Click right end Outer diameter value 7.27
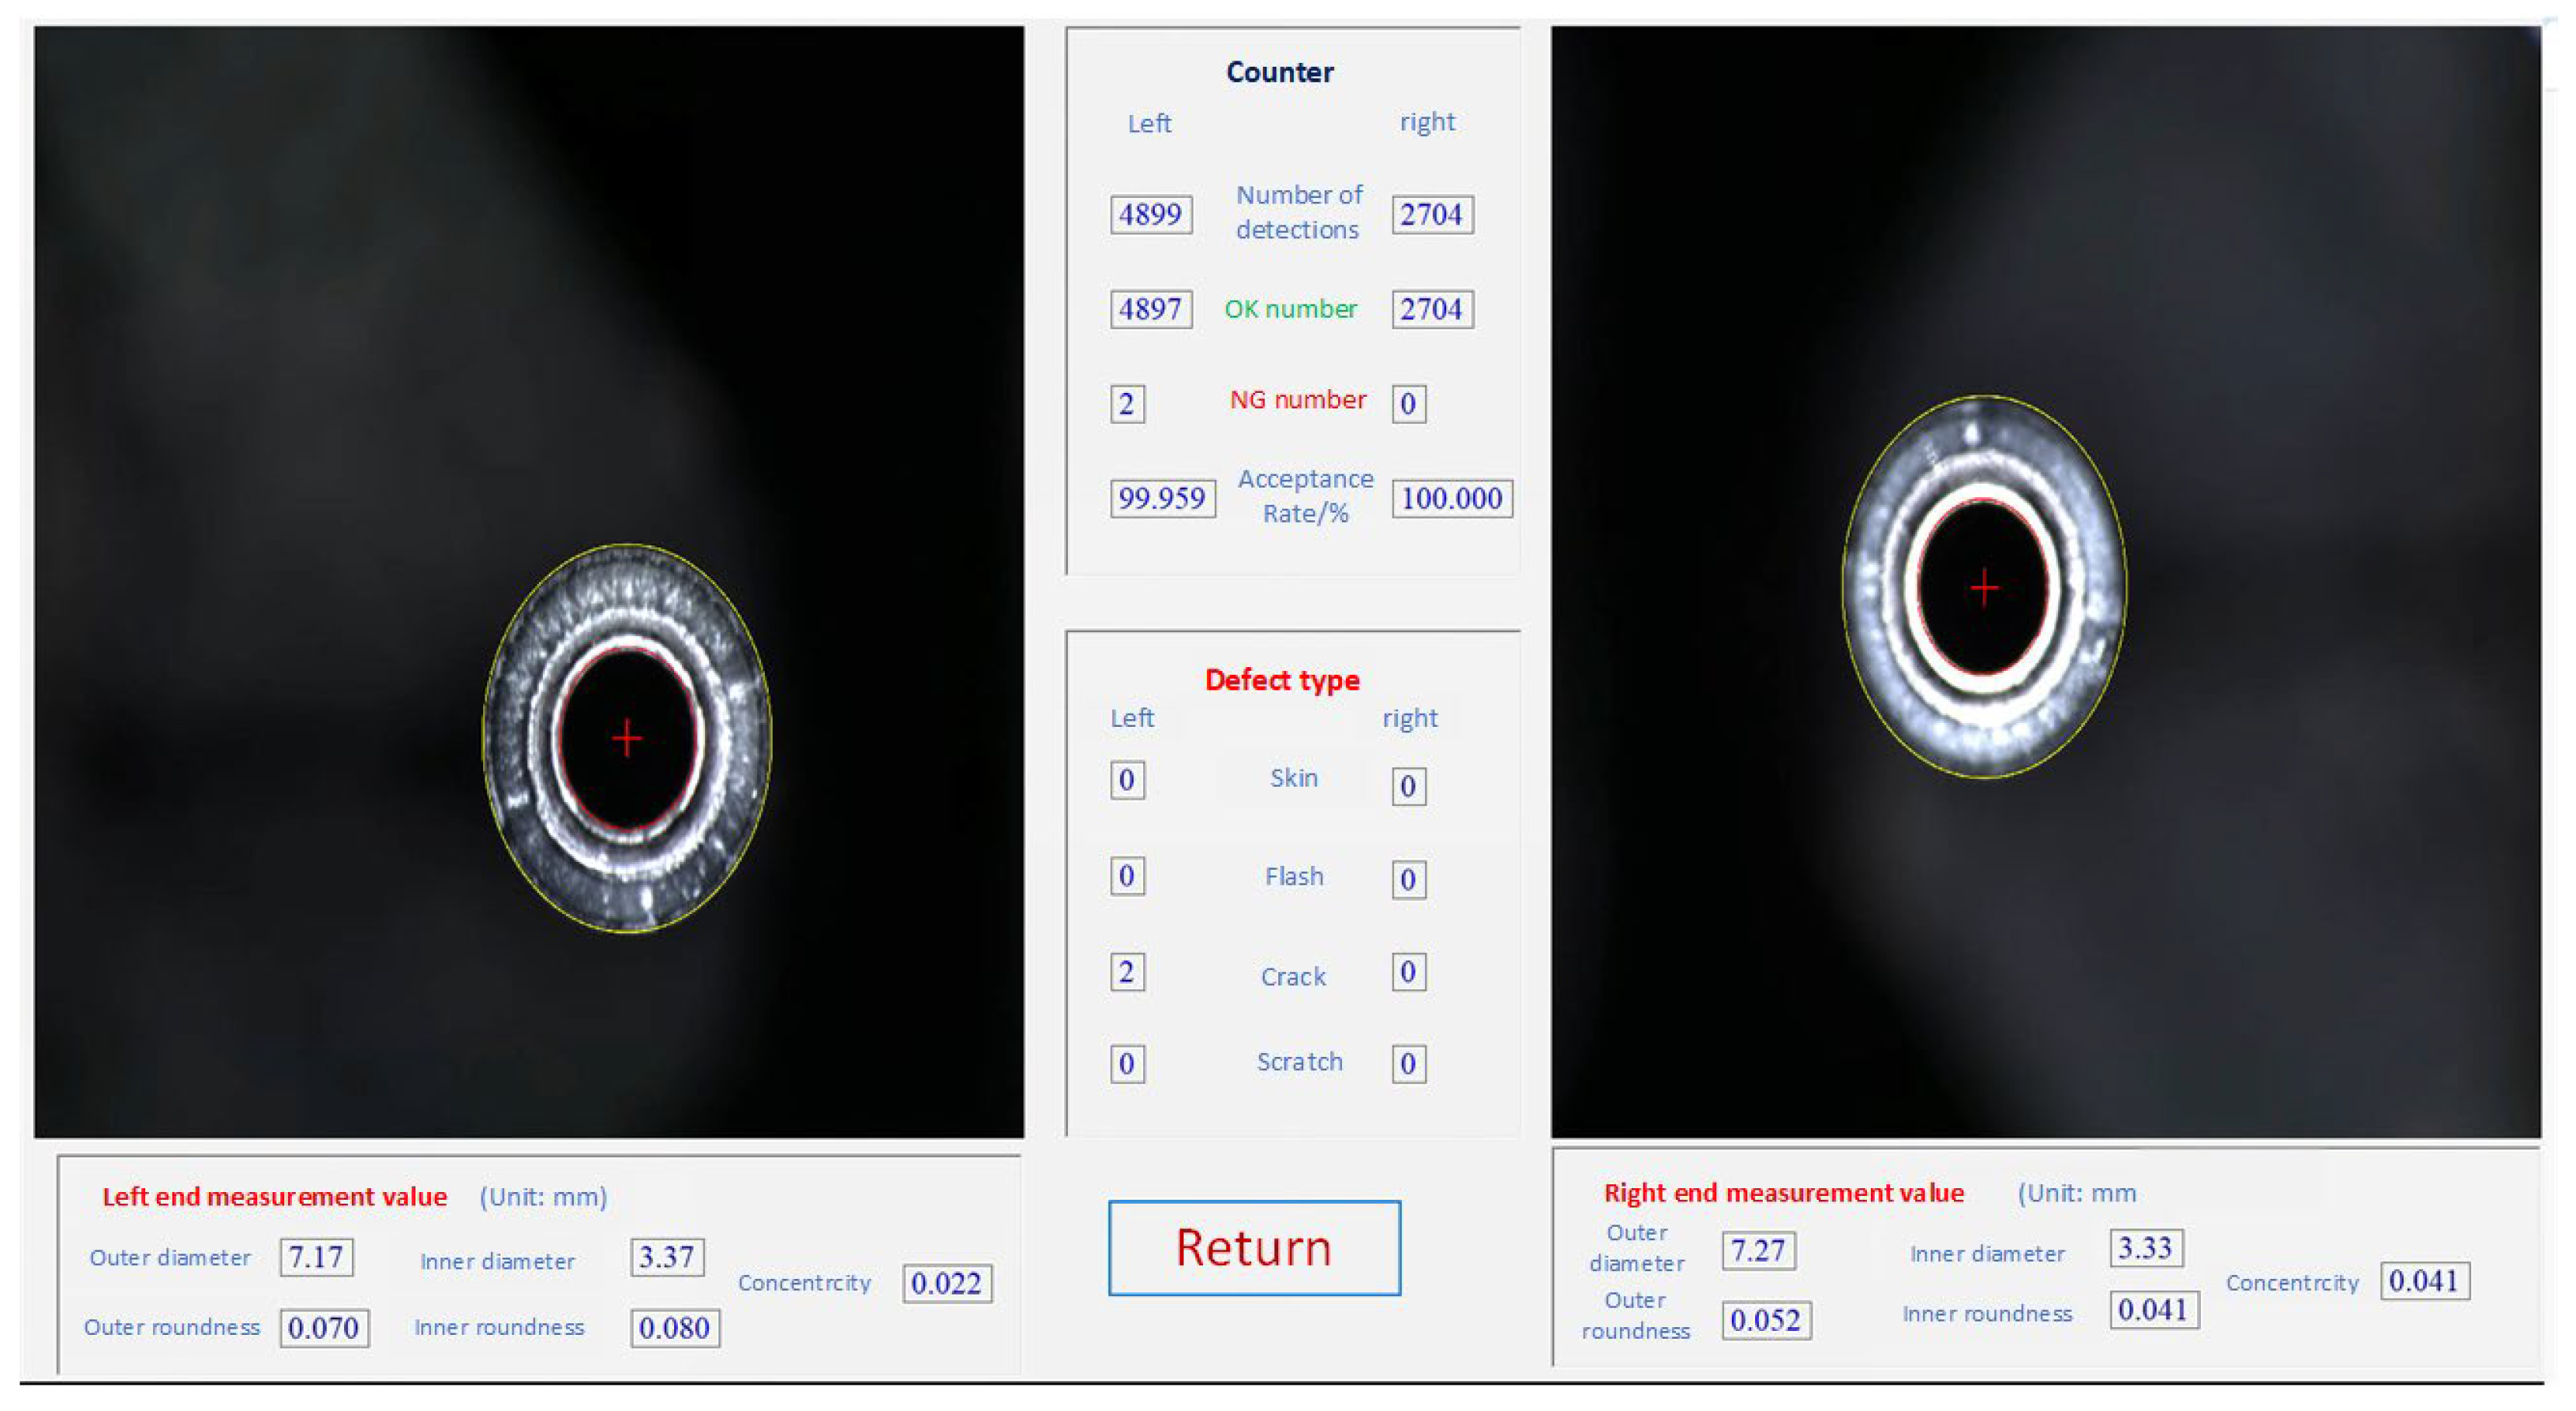This screenshot has width=2576, height=1411. point(1758,1251)
